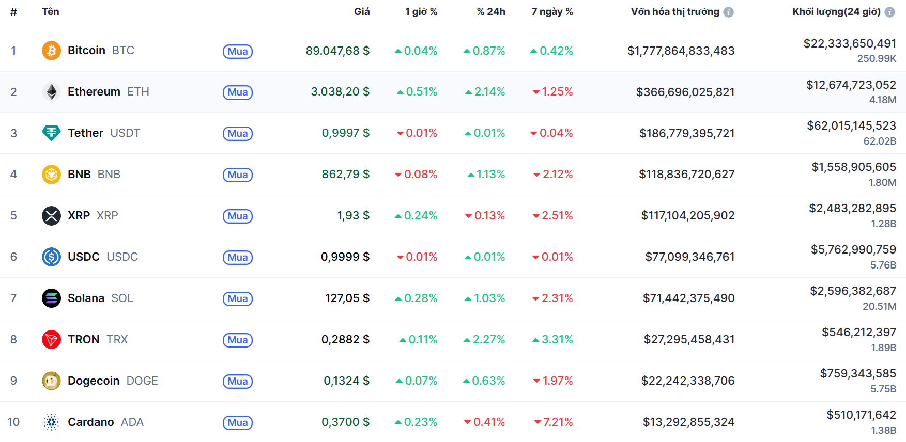Click Mua button for Ethereum
Image resolution: width=906 pixels, height=442 pixels.
238,92
